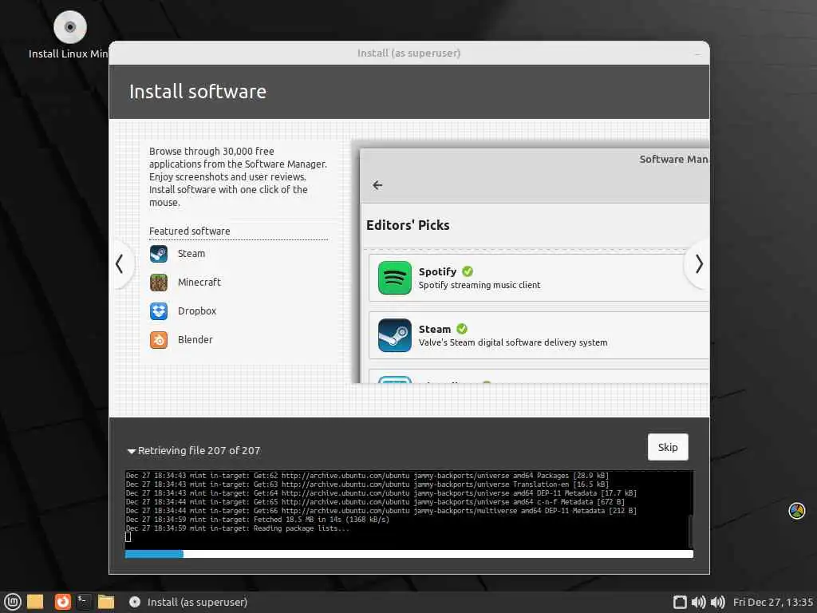Click the installation progress bar
This screenshot has width=817, height=613.
(x=409, y=554)
